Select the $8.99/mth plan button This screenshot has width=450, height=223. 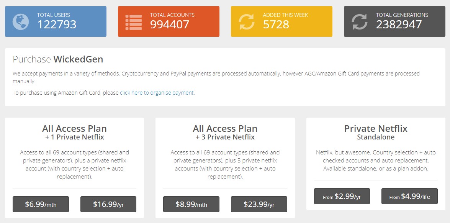191,204
